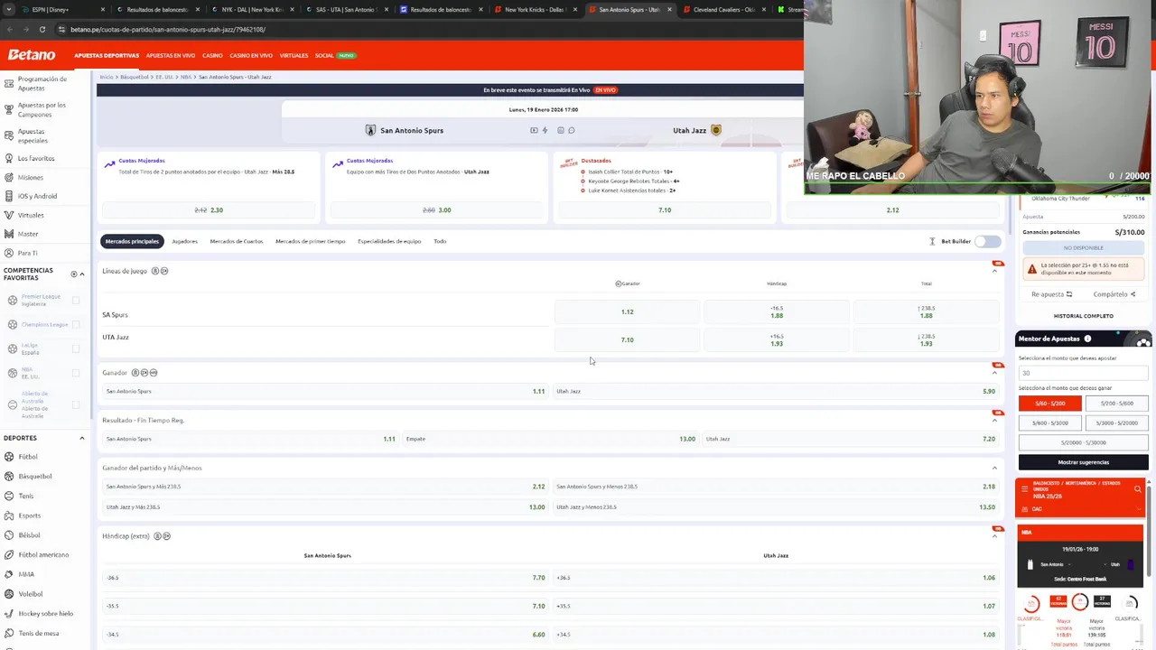Click the Hockey sobre hielo icon
Screen dimensions: 1156x650
coord(8,613)
